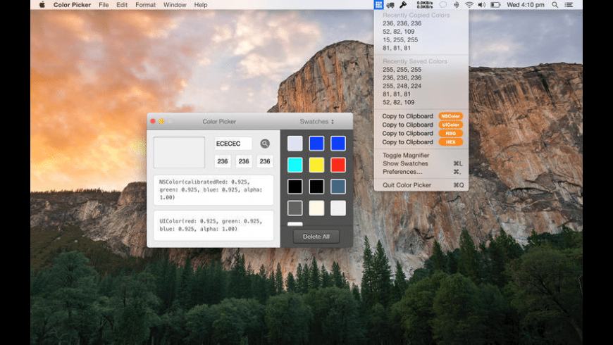Click the truck icon in the menu bar
The width and height of the screenshot is (613, 345).
(390, 5)
